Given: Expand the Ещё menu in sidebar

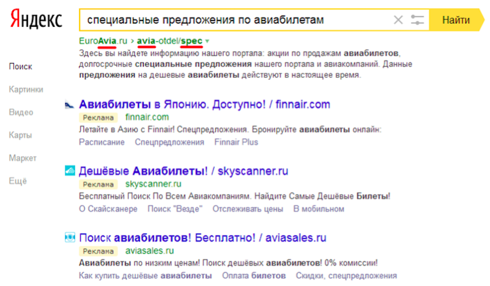Looking at the screenshot, I should 18,181.
